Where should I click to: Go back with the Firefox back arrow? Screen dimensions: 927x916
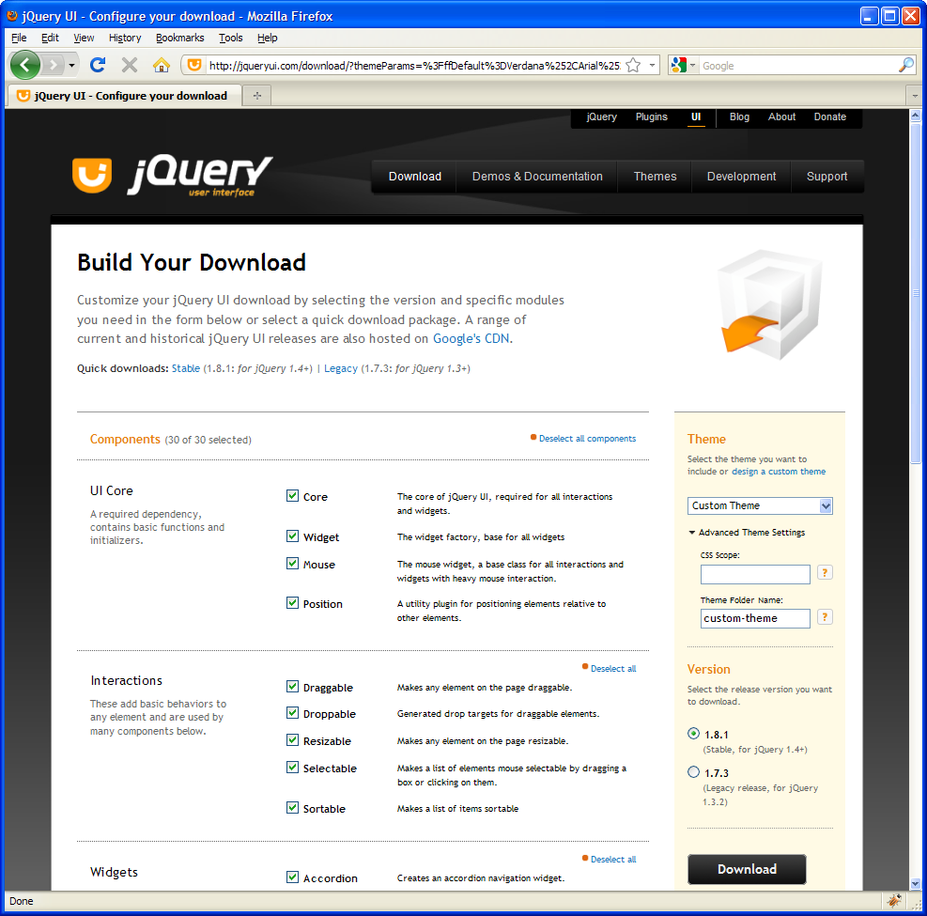(x=24, y=65)
